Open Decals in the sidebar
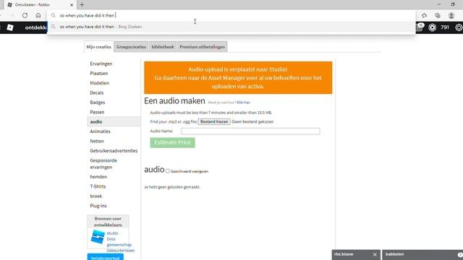463x260 pixels. [x=97, y=93]
